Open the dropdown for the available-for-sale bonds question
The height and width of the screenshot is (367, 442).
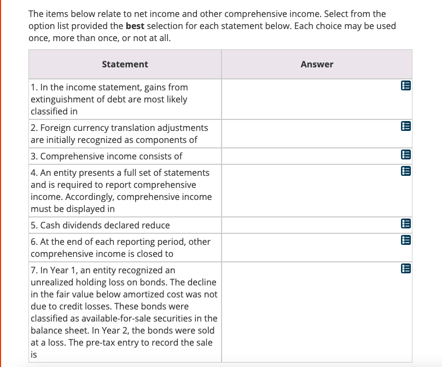click(405, 268)
